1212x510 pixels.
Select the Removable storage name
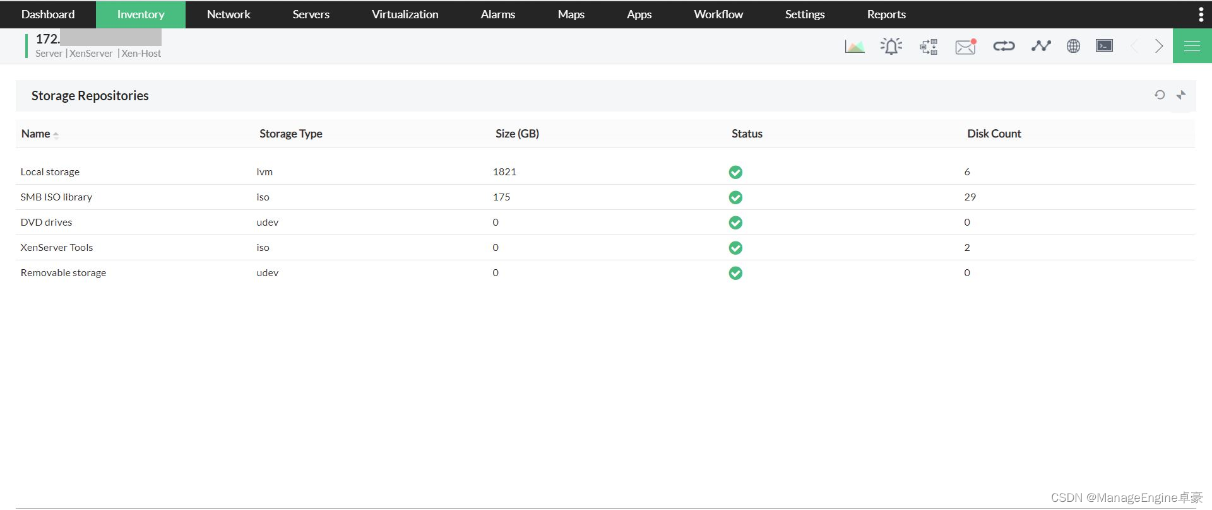pos(63,273)
